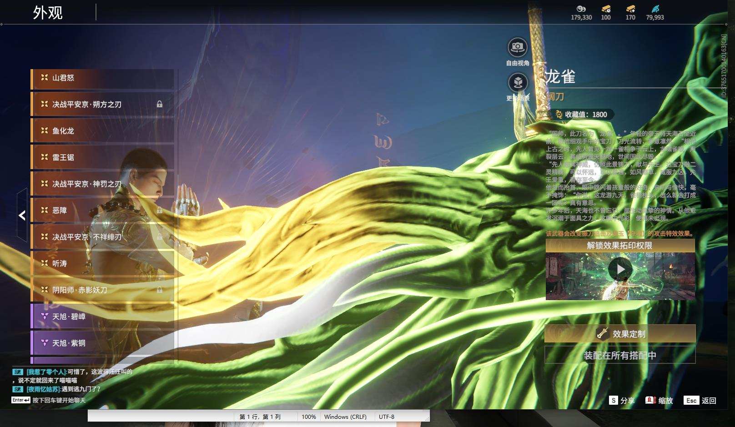Click the 解锁效果拓印权限 banner
The image size is (735, 427).
coord(620,246)
